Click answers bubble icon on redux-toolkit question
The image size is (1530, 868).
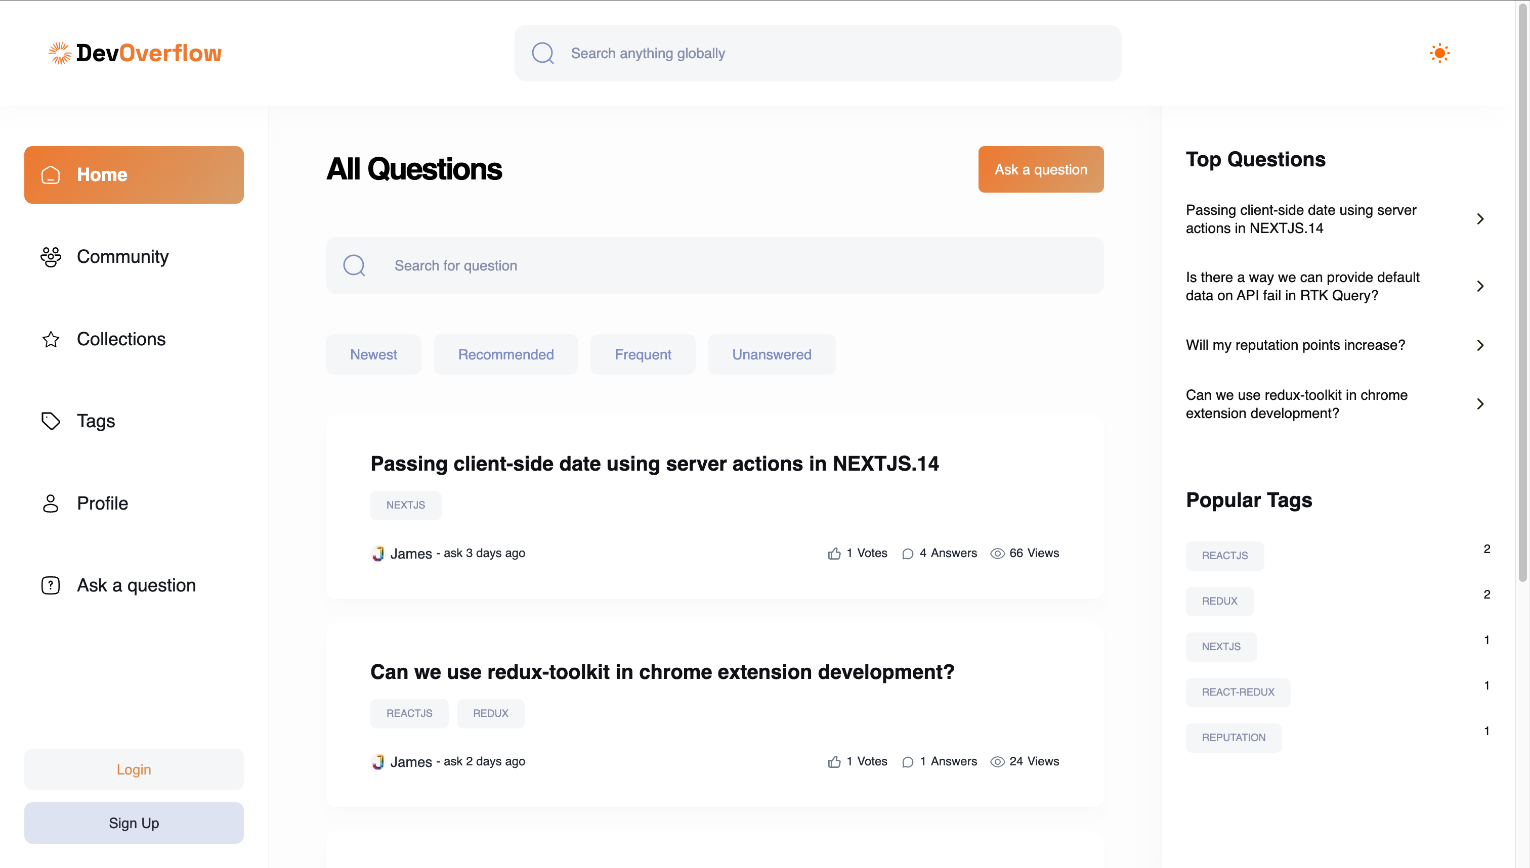coord(908,762)
